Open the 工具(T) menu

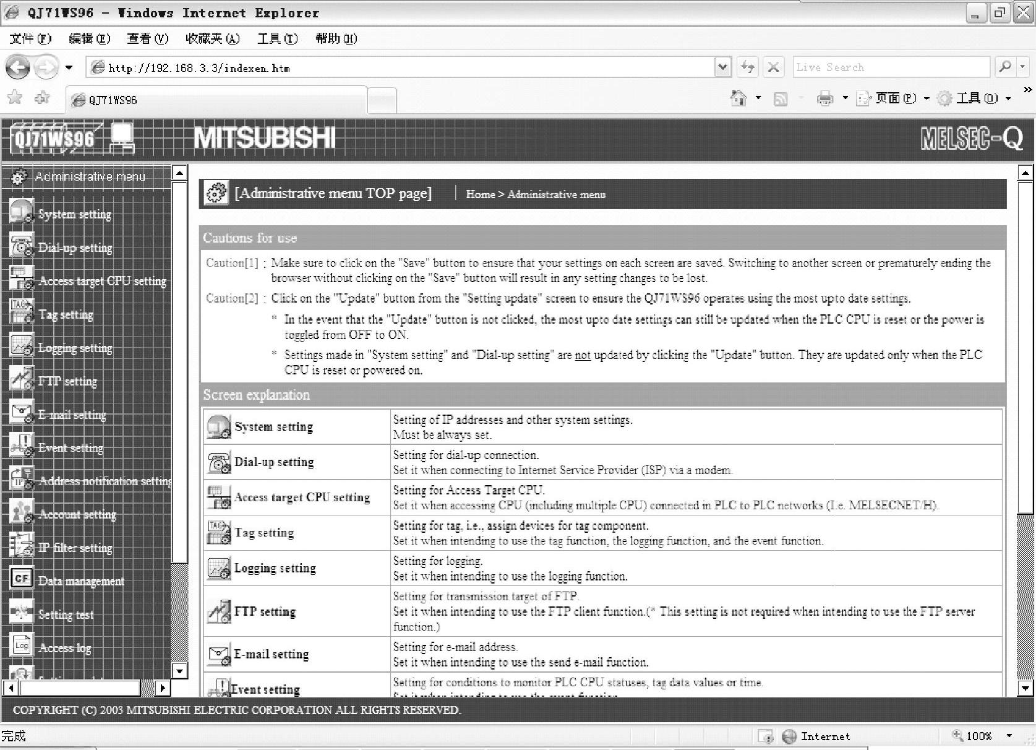click(278, 38)
